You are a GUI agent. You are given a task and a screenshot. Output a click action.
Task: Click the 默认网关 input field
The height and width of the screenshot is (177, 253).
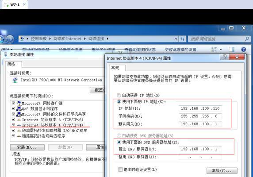point(200,124)
